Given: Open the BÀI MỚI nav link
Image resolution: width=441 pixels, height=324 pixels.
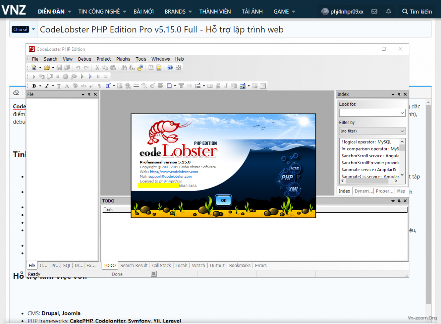Looking at the screenshot, I should pyautogui.click(x=144, y=11).
